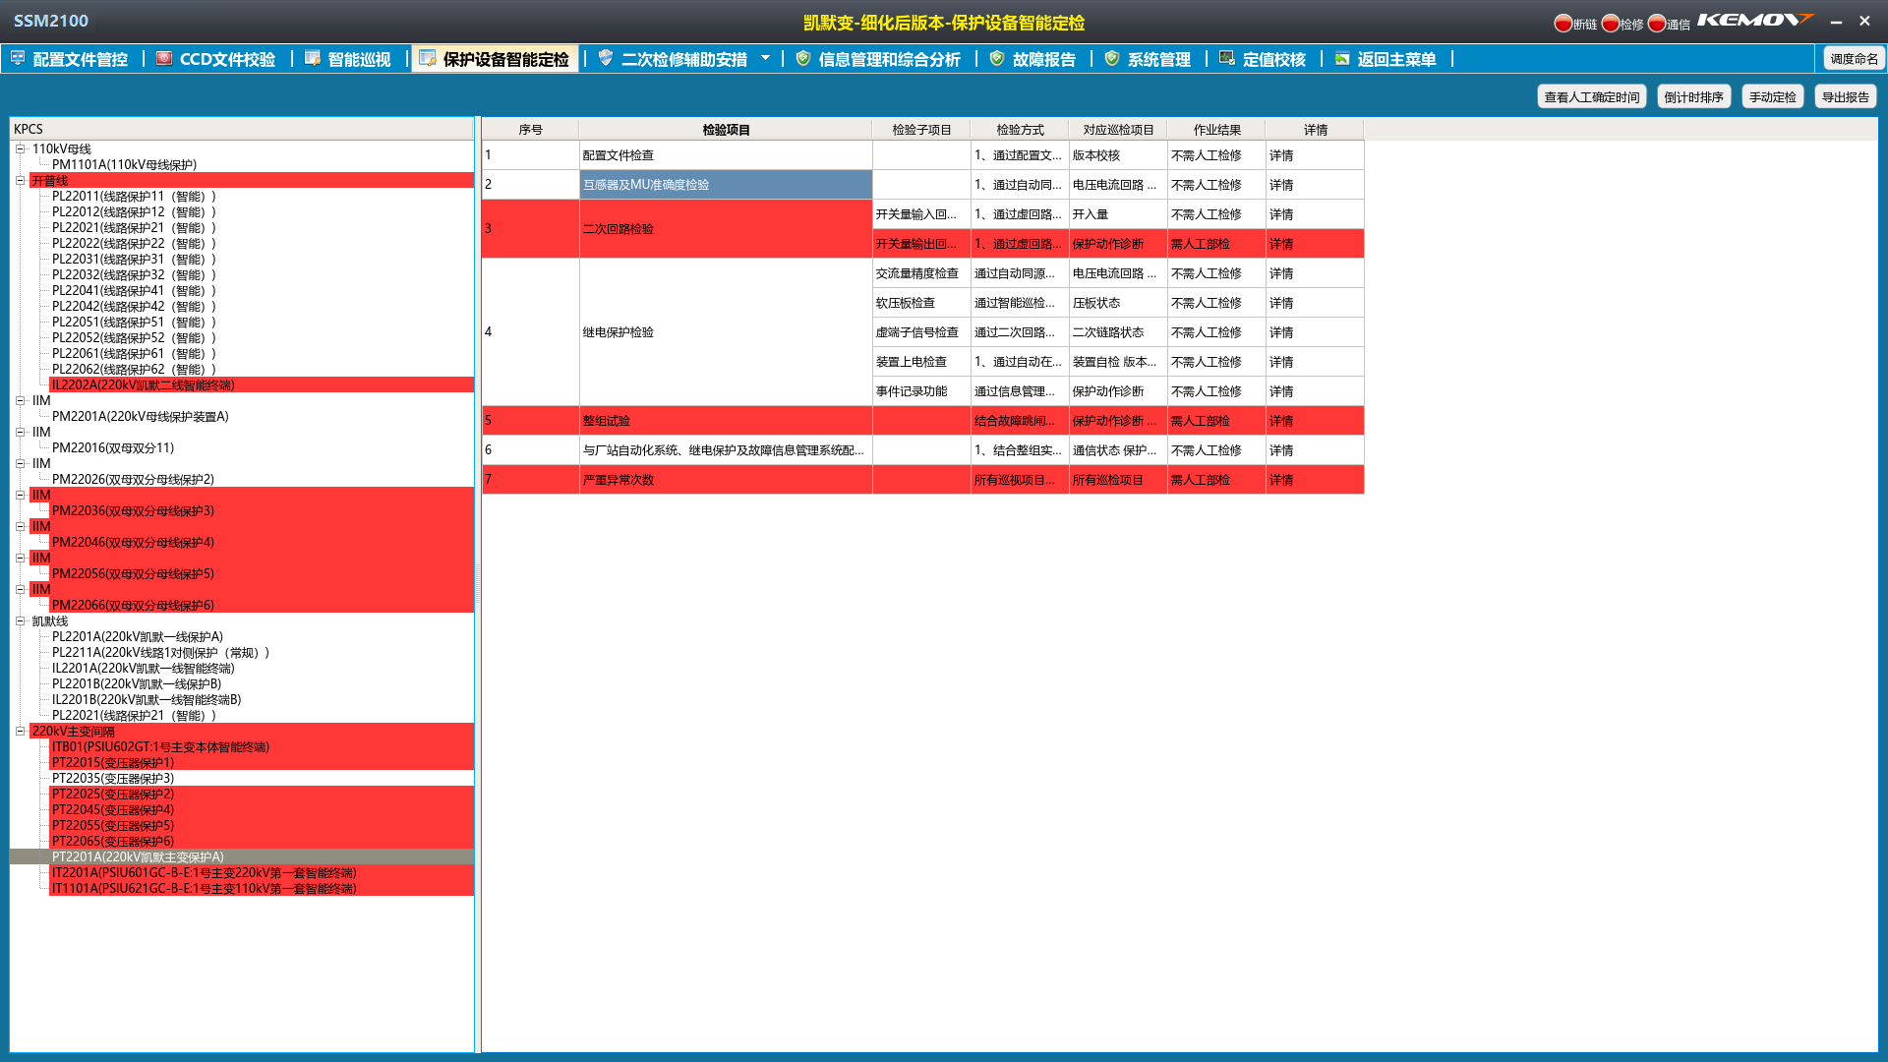Click the 智能巡视 toolbar icon
The image size is (1888, 1062).
pyautogui.click(x=313, y=58)
